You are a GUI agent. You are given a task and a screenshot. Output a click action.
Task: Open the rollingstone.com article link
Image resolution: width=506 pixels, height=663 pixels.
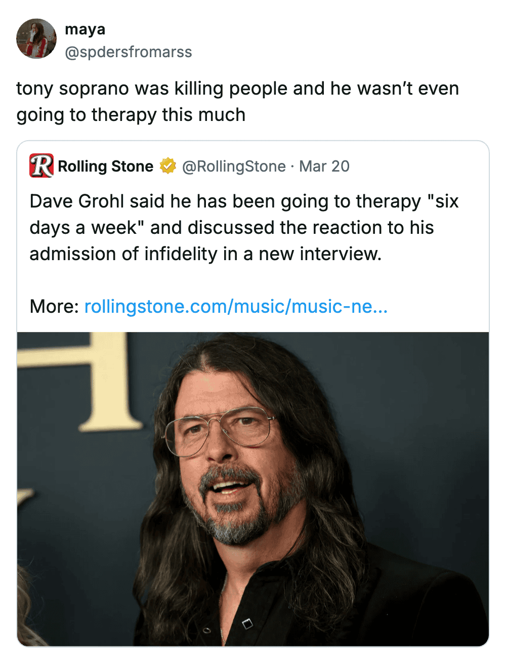point(236,306)
